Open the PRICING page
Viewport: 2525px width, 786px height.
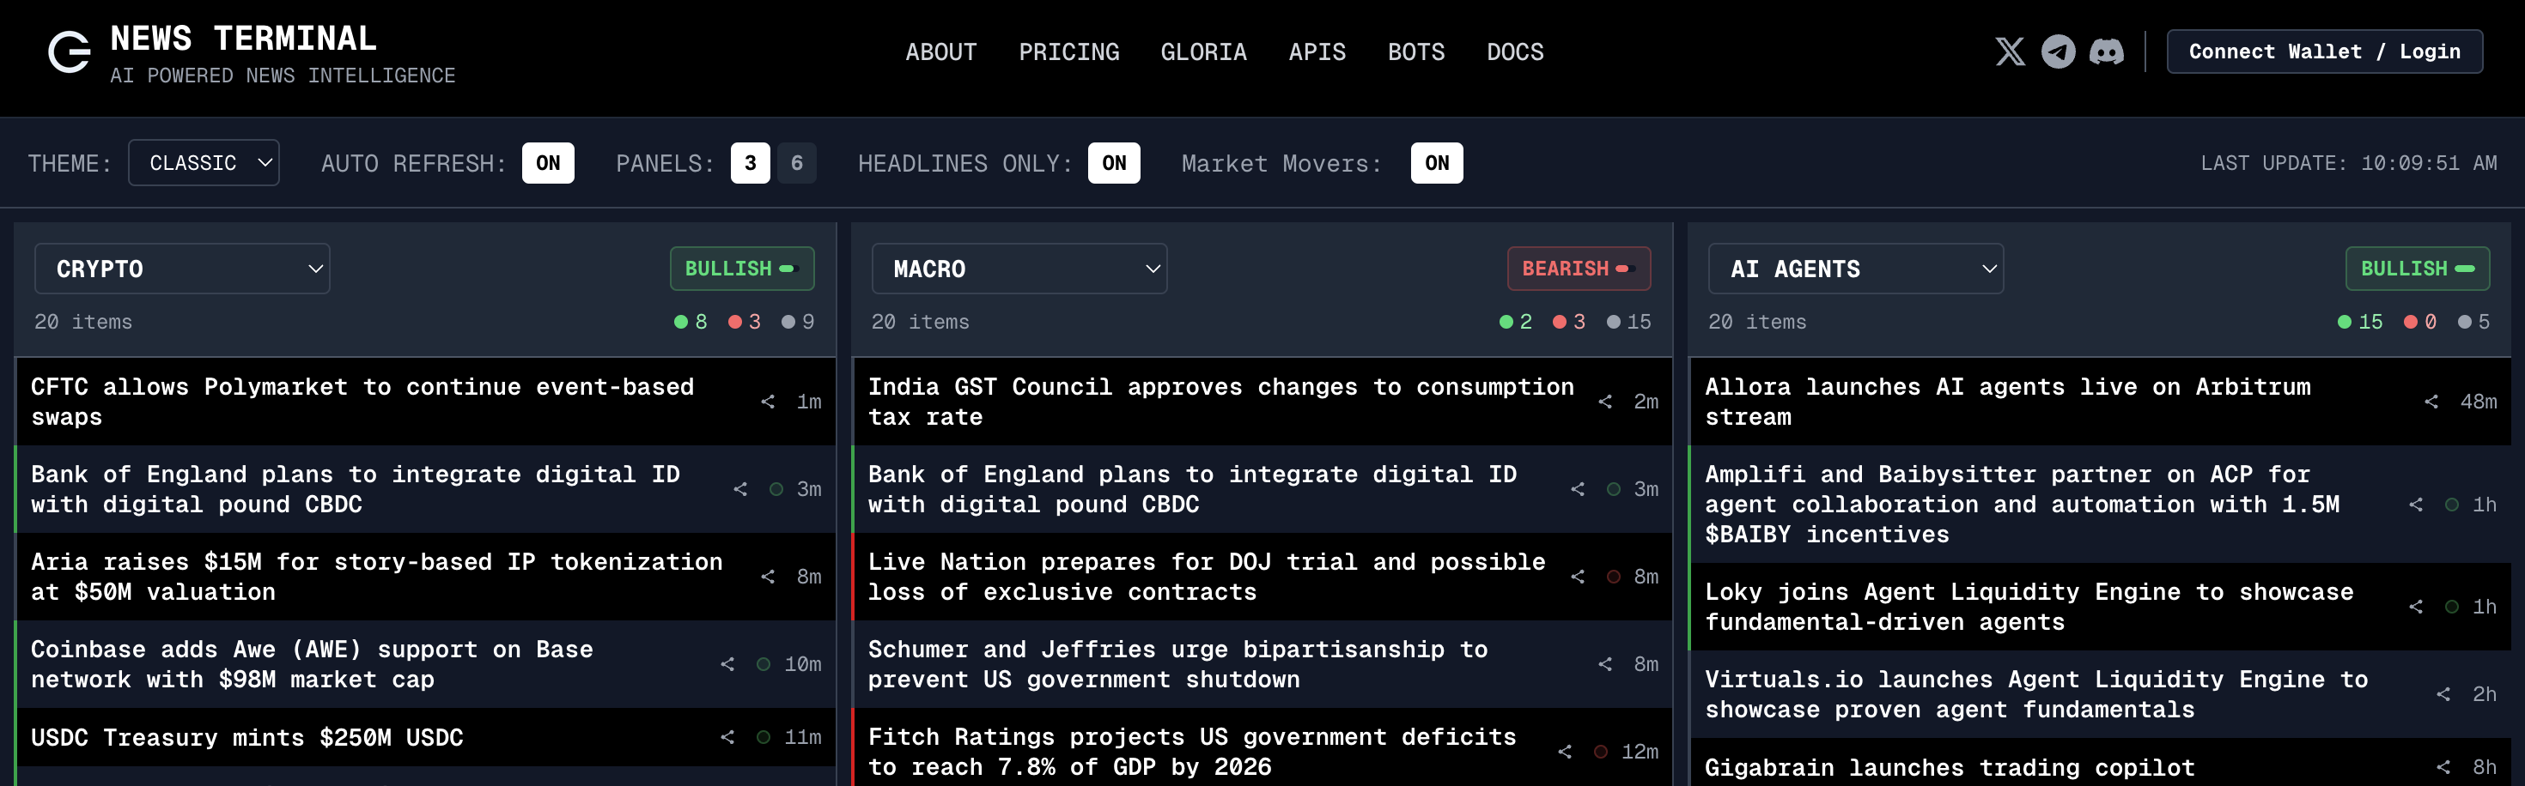(x=1068, y=51)
